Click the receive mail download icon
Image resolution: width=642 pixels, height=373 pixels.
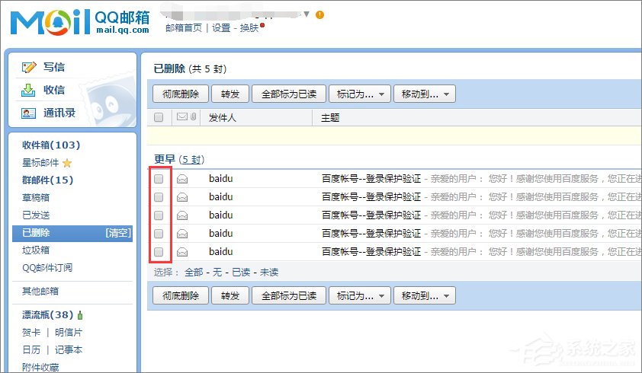29,90
